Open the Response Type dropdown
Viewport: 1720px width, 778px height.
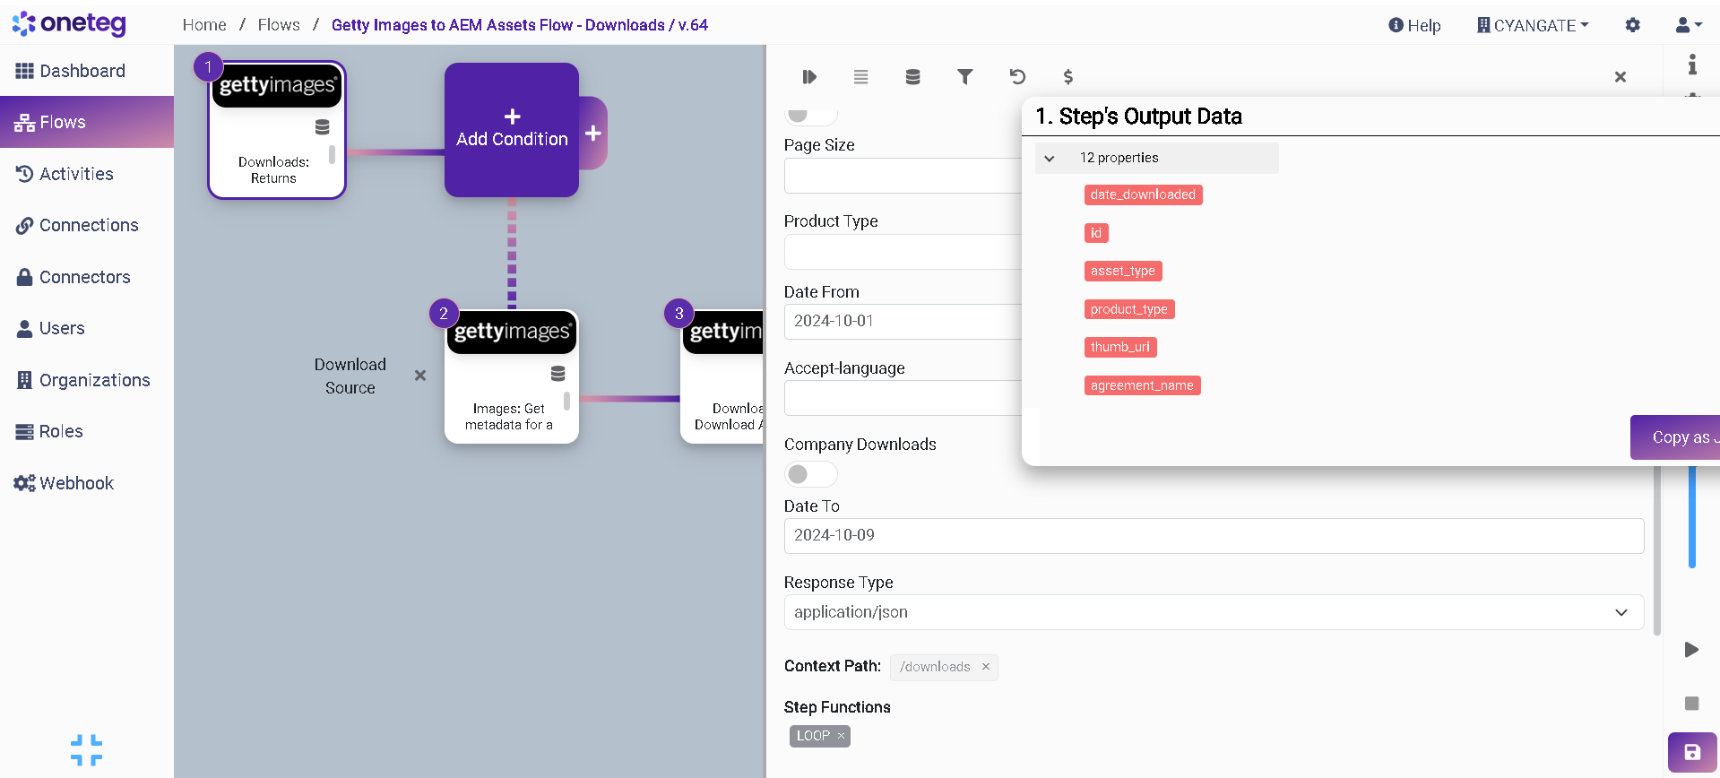(1213, 612)
